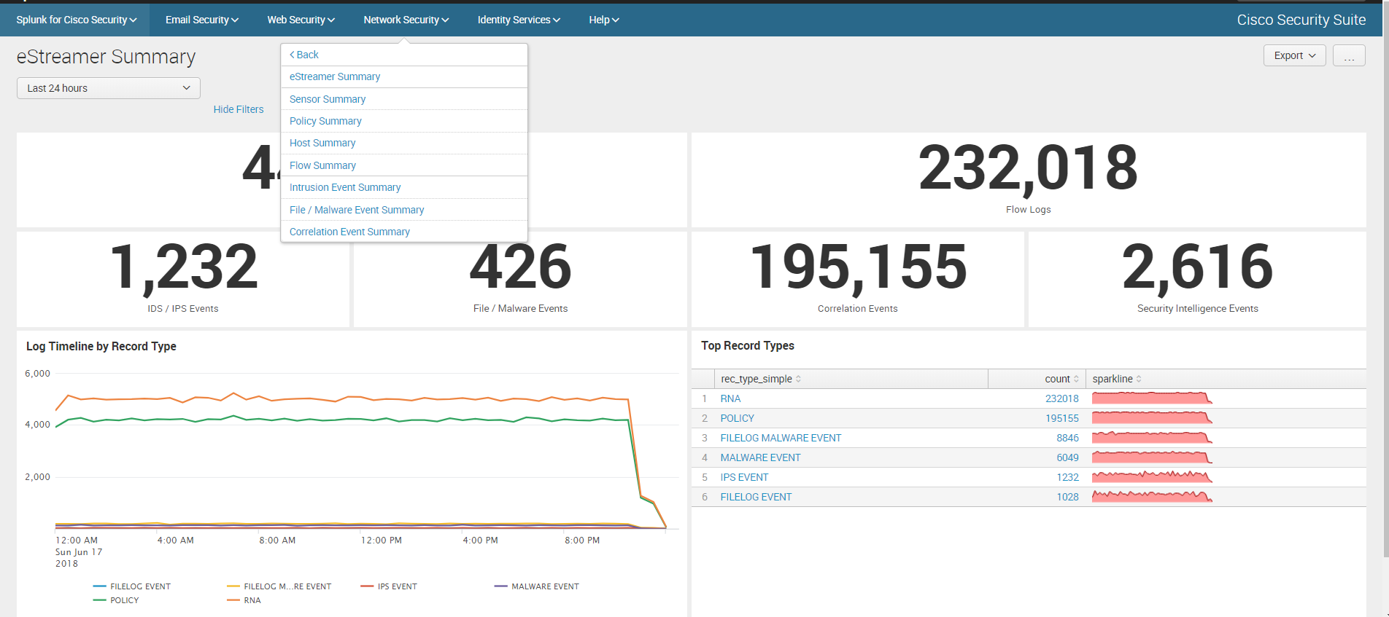Click count value 6049
Image resolution: width=1389 pixels, height=617 pixels.
(x=1067, y=457)
